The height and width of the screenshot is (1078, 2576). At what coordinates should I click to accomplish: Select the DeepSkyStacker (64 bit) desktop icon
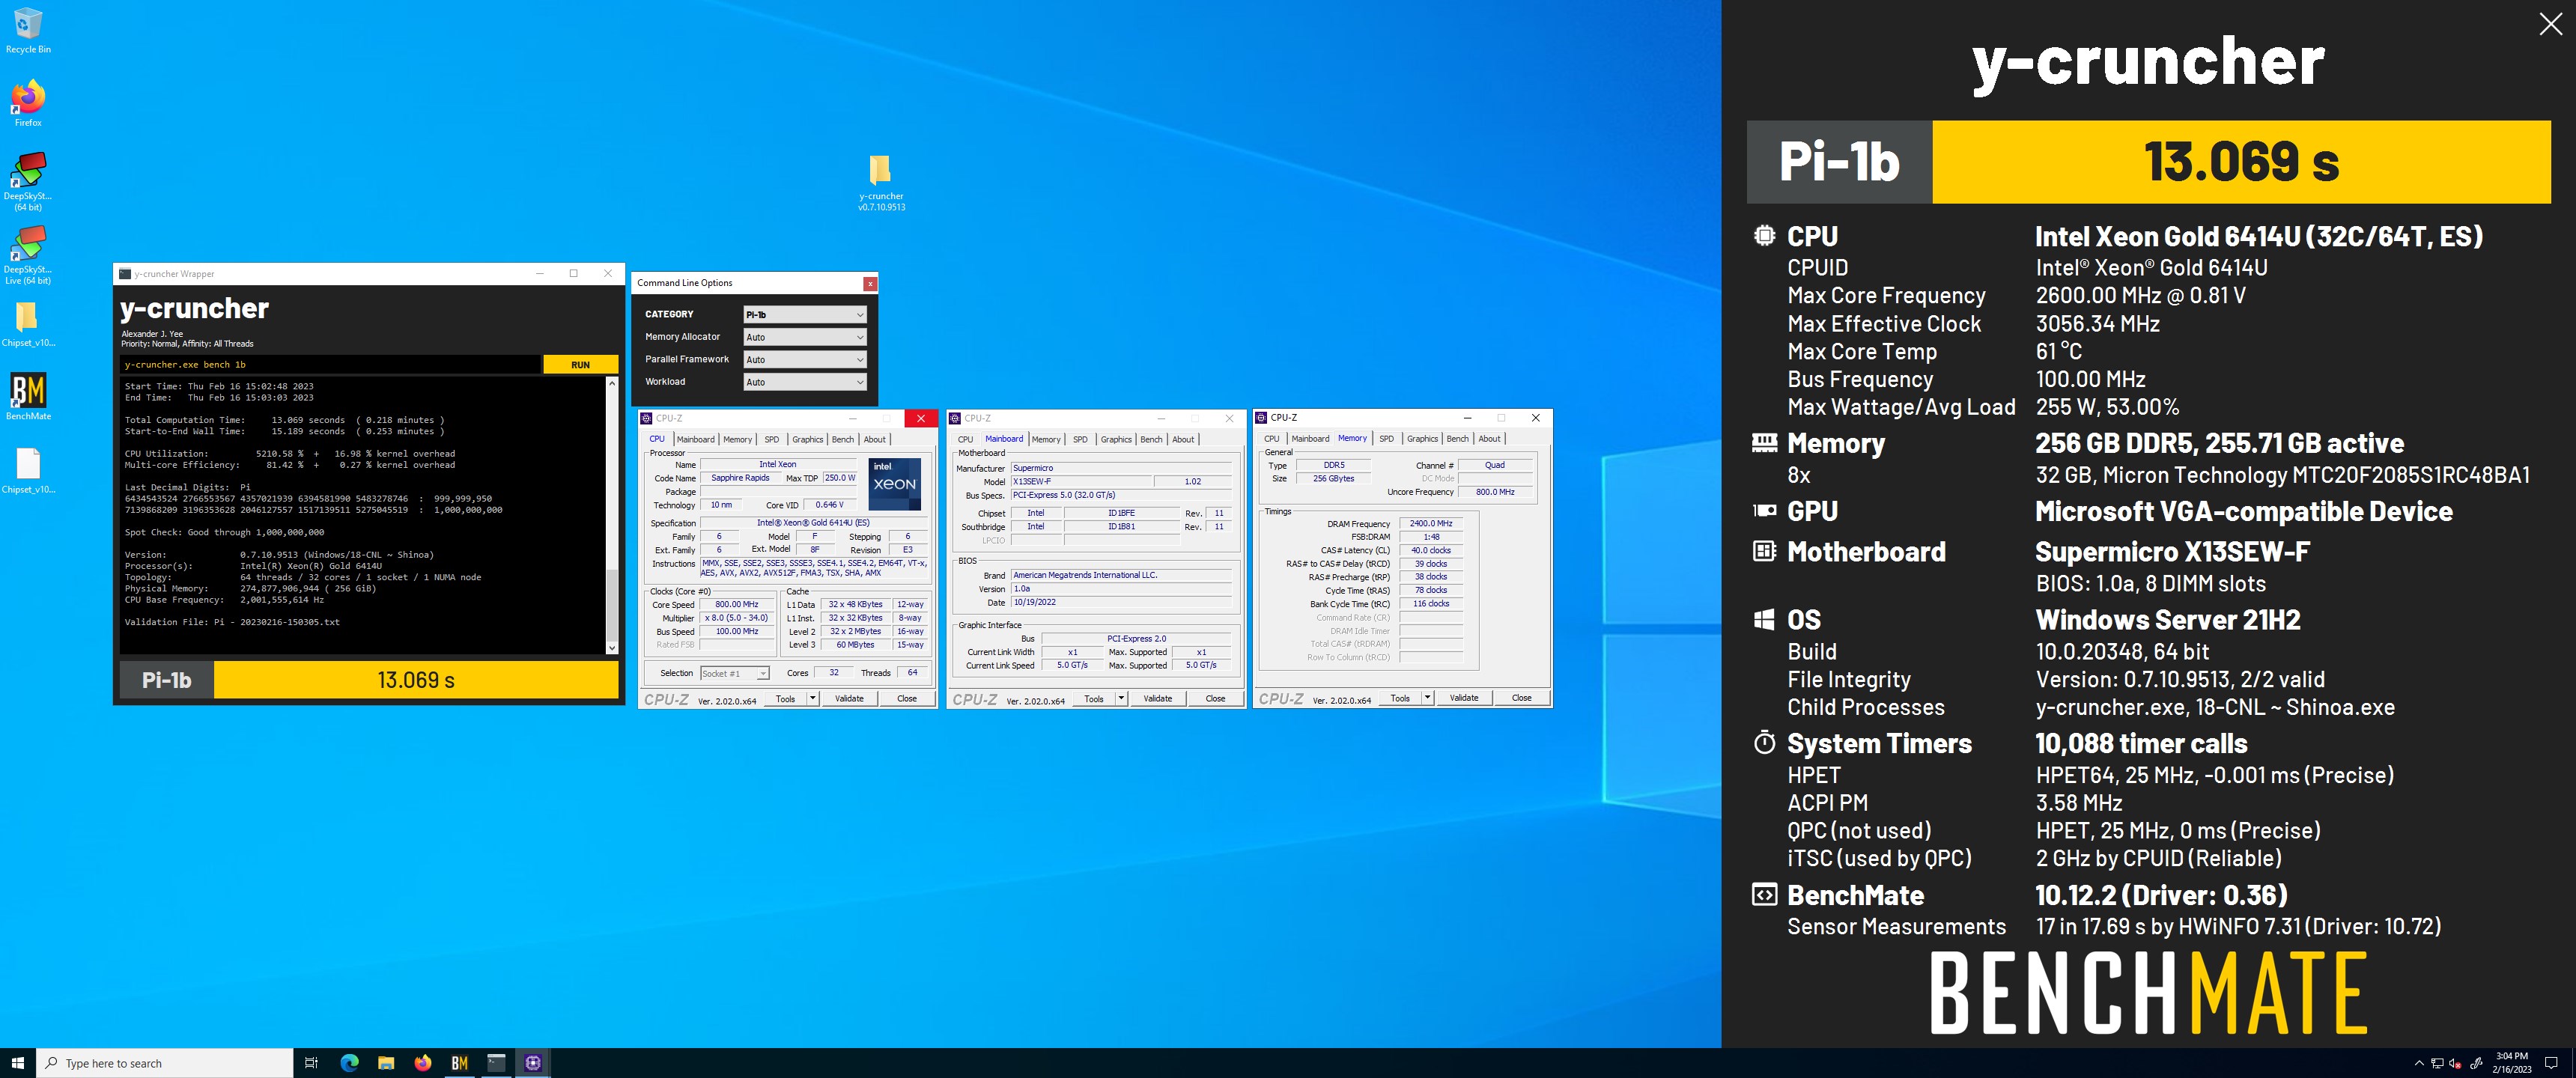coord(28,181)
